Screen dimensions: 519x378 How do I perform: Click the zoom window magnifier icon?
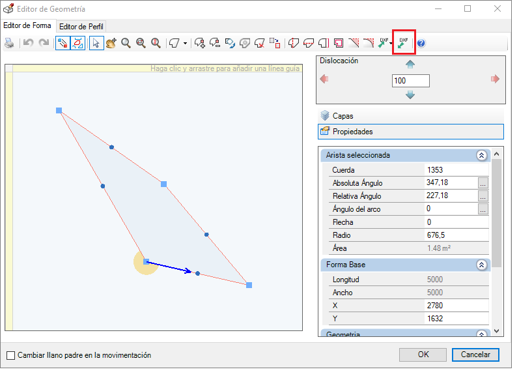coord(141,43)
